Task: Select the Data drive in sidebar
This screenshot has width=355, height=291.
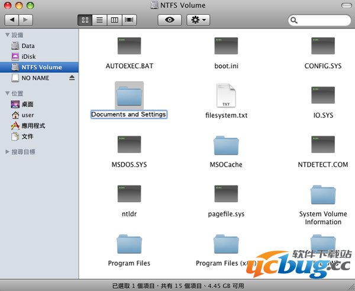Action: (x=28, y=46)
